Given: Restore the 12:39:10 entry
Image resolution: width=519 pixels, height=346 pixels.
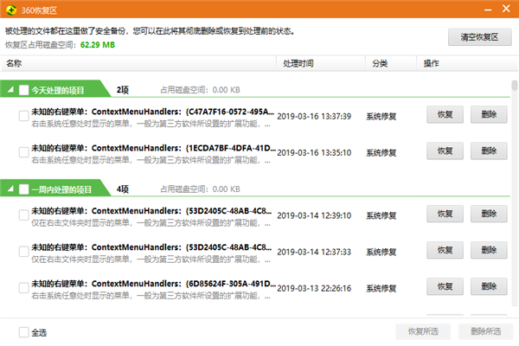Looking at the screenshot, I should [x=445, y=214].
